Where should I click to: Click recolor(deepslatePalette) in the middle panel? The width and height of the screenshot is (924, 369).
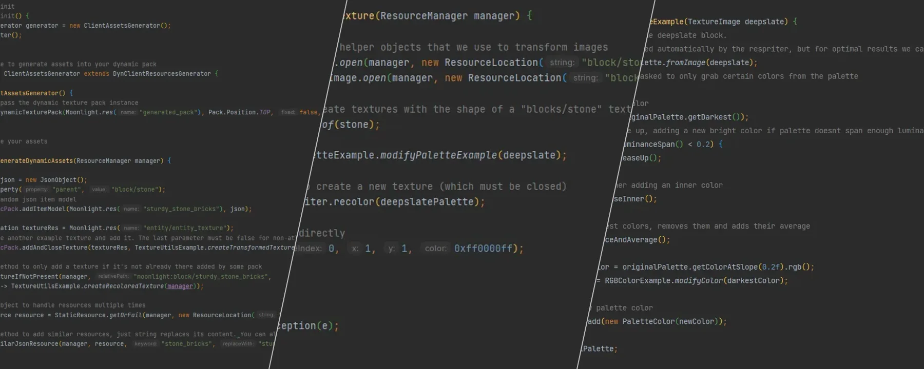(x=407, y=202)
